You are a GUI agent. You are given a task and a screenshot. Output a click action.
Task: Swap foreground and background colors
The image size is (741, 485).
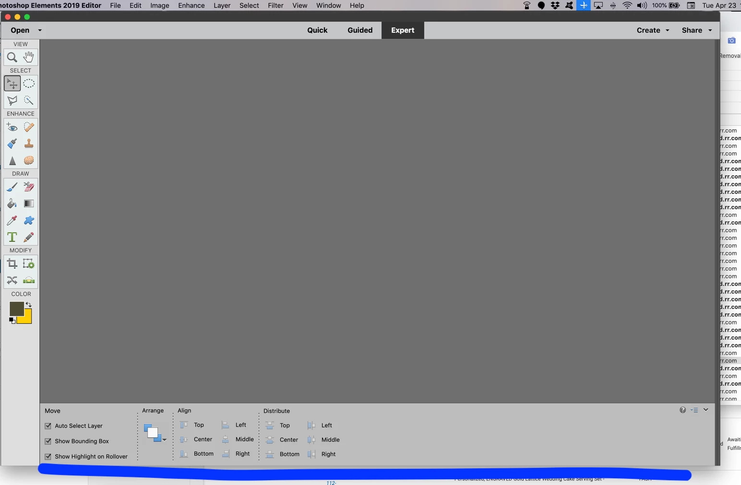[x=28, y=305]
